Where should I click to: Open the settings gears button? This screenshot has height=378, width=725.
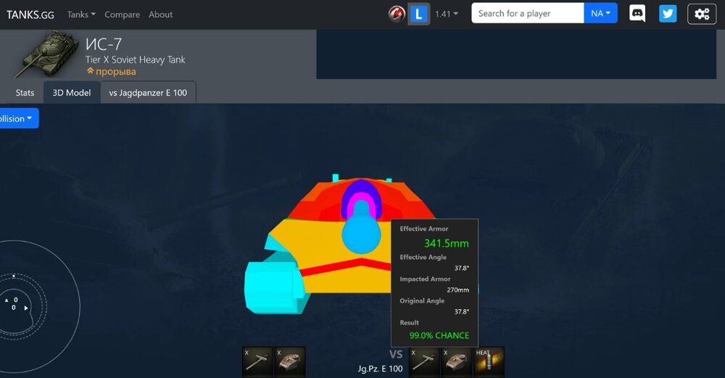point(701,14)
